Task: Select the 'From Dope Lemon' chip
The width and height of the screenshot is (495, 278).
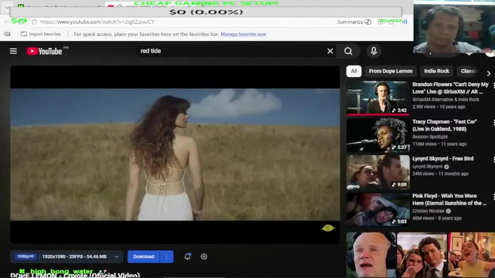Action: pyautogui.click(x=391, y=71)
